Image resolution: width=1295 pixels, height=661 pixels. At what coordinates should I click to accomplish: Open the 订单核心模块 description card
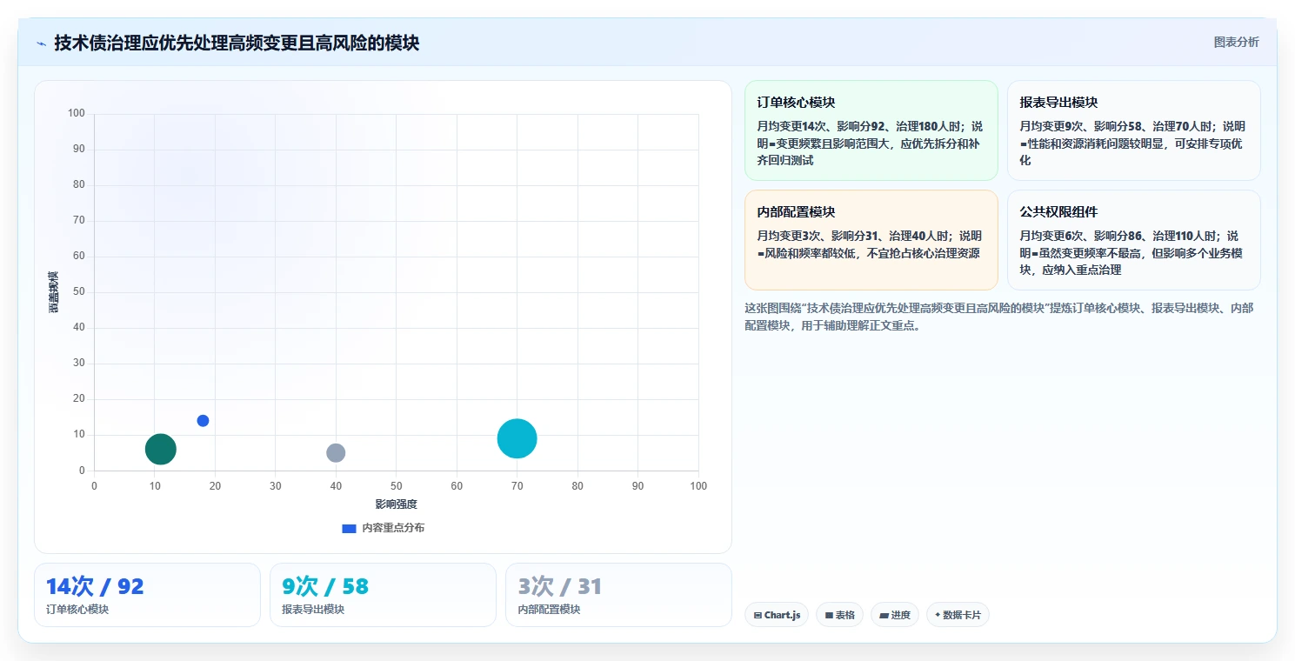871,130
